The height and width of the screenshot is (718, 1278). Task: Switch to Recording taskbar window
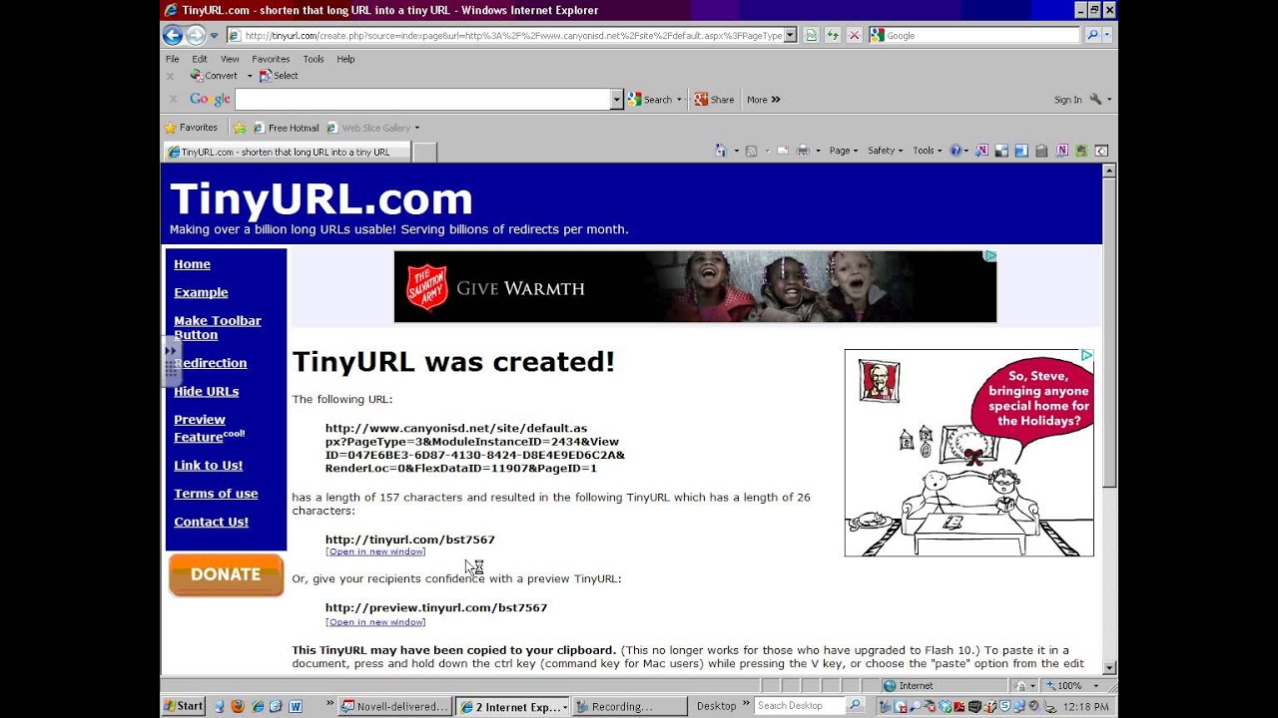click(630, 706)
